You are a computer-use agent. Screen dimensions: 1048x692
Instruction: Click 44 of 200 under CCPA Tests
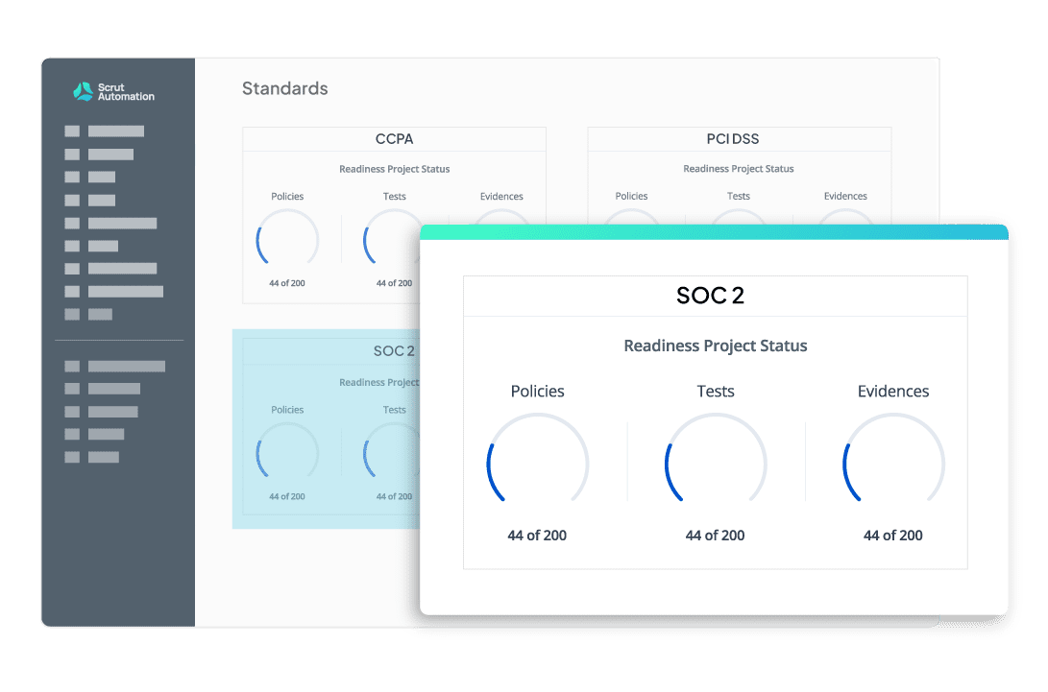click(x=395, y=283)
